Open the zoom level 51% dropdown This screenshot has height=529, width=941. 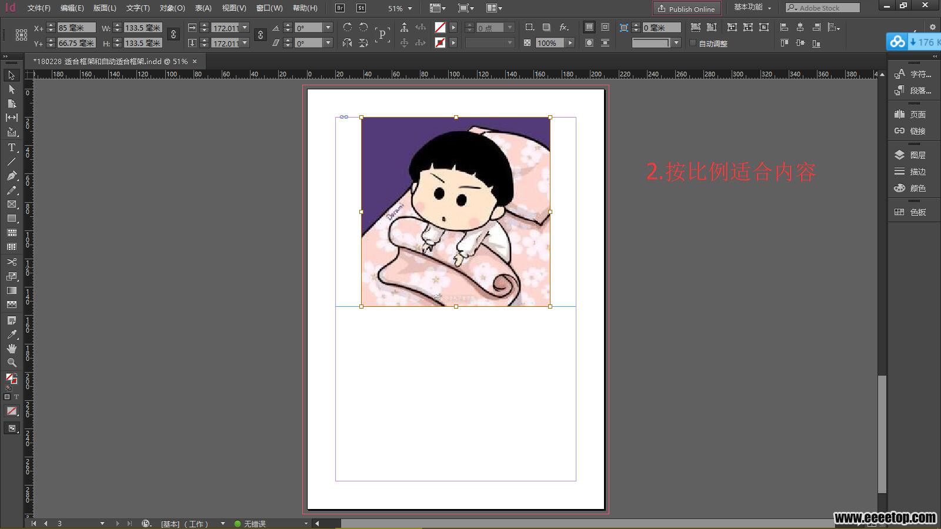point(410,8)
